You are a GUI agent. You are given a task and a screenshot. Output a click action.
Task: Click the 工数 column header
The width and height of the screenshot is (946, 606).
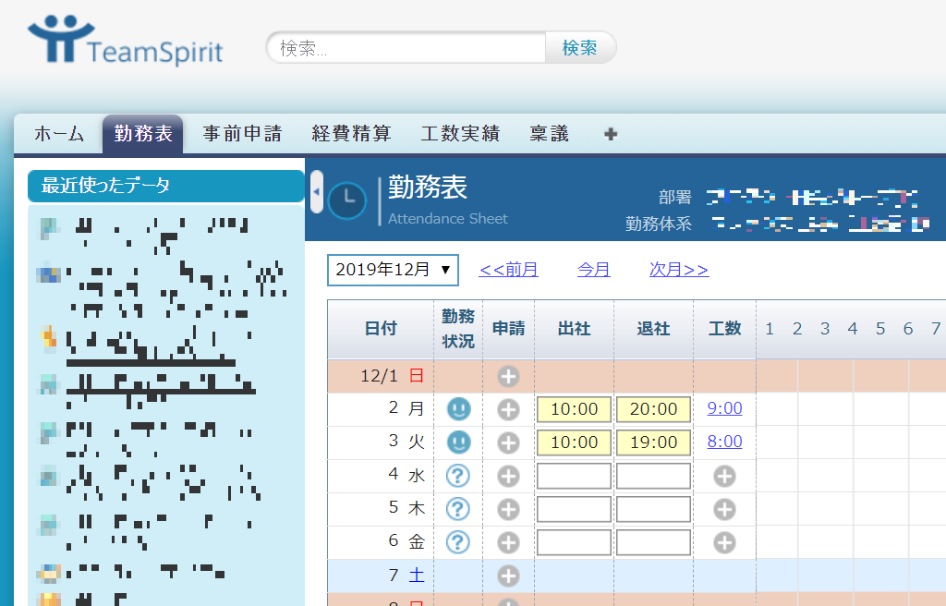[x=724, y=329]
